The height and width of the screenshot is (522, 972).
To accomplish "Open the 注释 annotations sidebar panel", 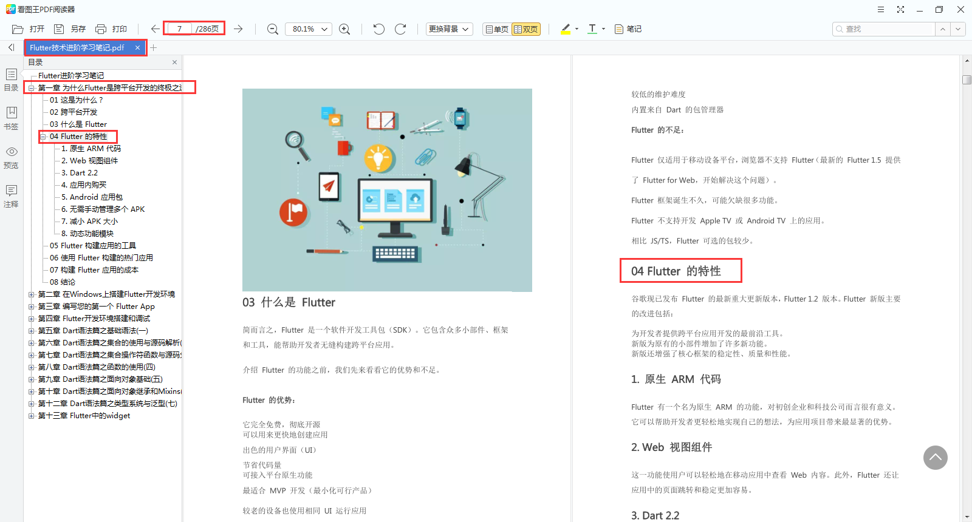I will tap(11, 196).
